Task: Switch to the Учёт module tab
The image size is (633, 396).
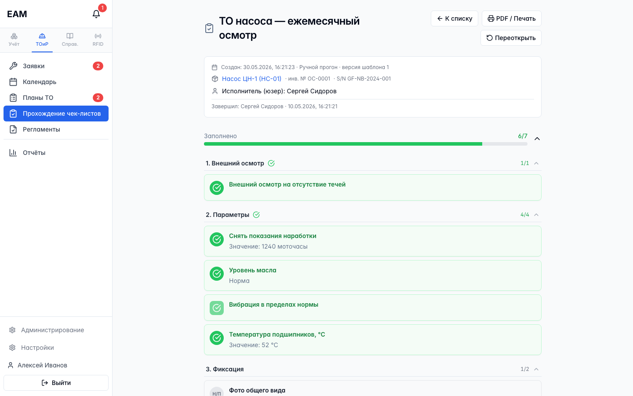Action: 14,40
